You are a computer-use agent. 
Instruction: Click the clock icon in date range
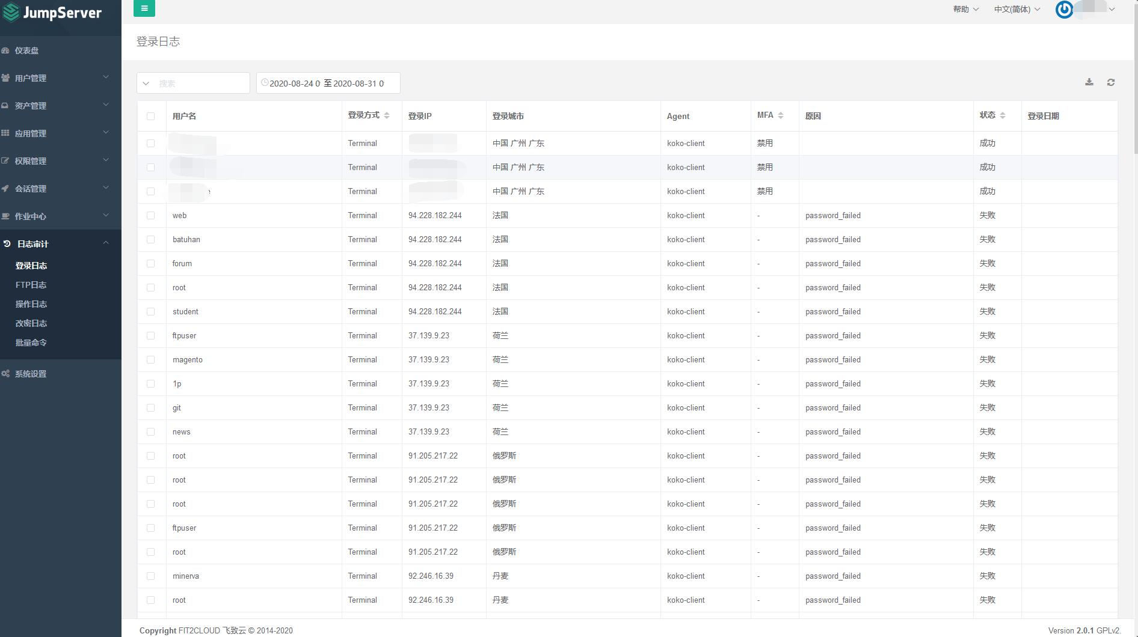point(265,82)
